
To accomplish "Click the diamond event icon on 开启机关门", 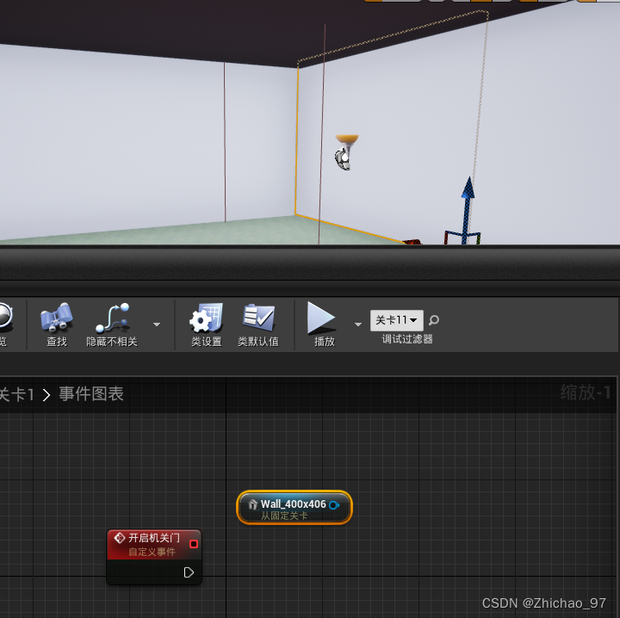I will [x=120, y=538].
